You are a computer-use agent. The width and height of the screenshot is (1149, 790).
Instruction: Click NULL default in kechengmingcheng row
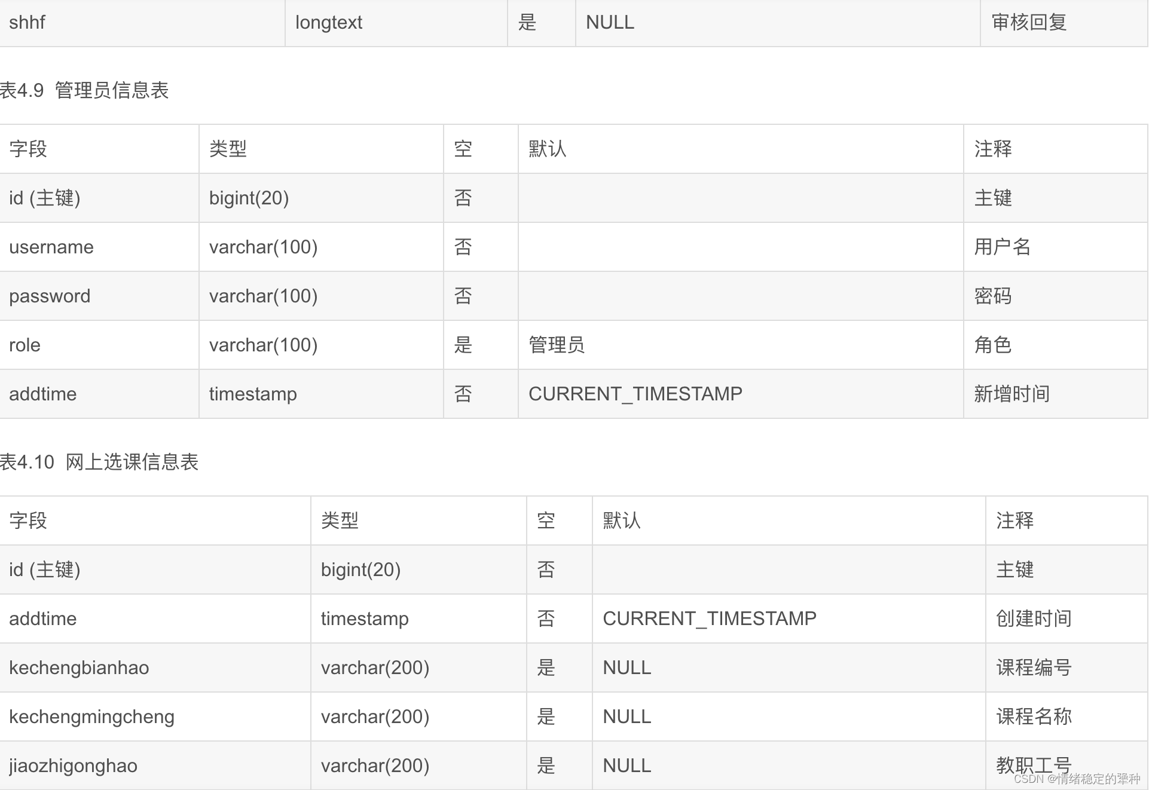click(627, 716)
